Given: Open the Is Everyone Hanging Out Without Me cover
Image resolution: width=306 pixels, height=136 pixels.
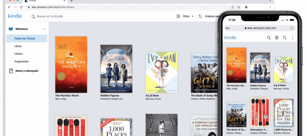Looking at the screenshot, I should pyautogui.click(x=204, y=125).
